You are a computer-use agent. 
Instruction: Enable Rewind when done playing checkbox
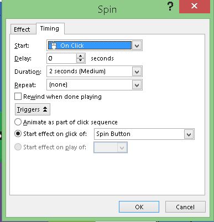18,97
